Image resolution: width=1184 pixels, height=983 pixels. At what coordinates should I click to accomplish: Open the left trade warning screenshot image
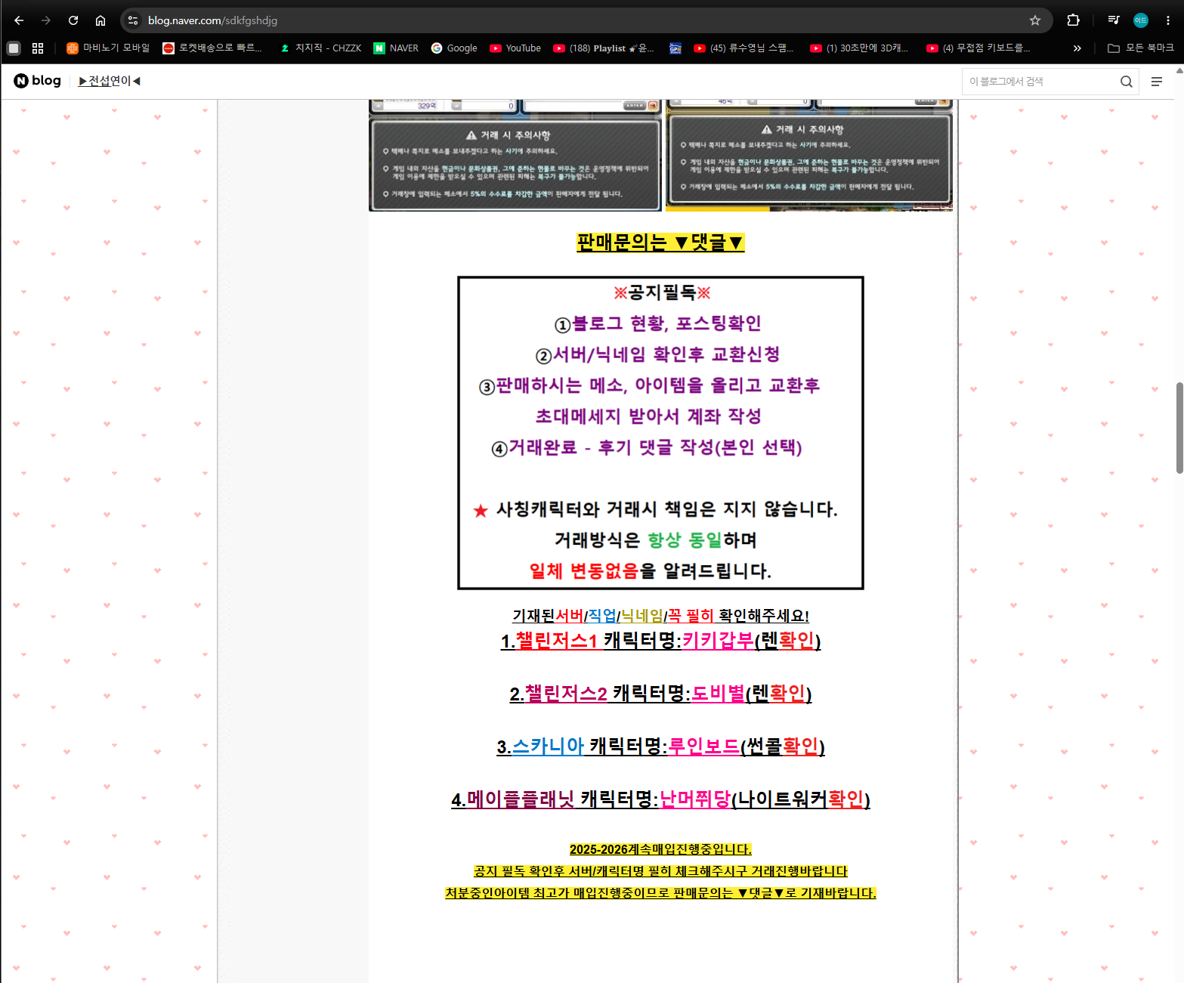click(515, 155)
